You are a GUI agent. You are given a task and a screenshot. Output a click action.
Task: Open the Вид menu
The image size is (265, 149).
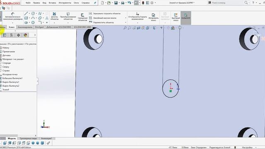coord(44,3)
